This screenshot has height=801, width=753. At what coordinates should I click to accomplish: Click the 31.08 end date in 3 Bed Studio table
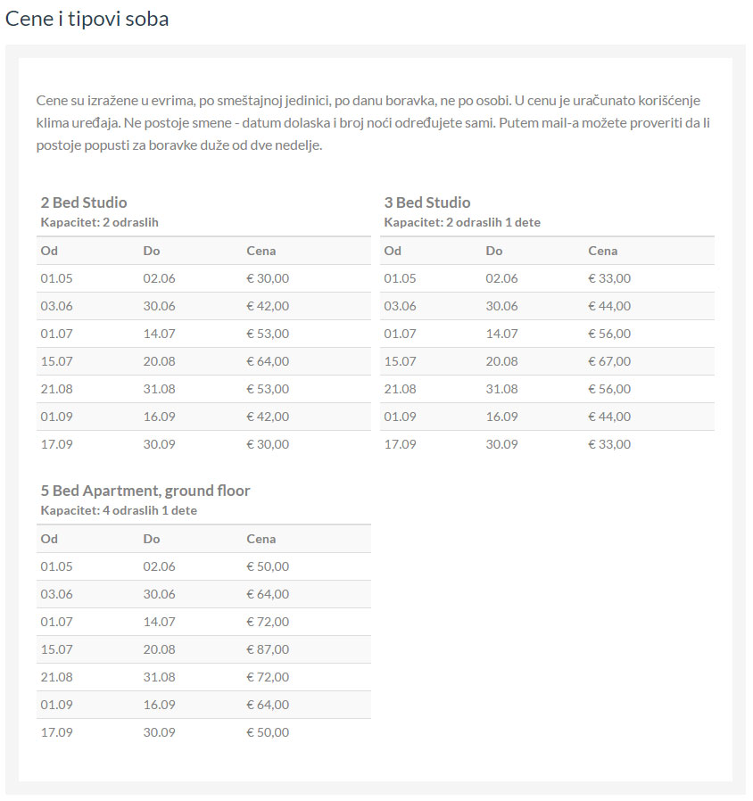pyautogui.click(x=501, y=389)
